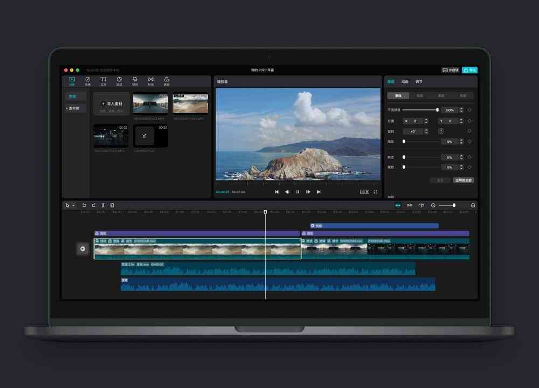Toggle the eye icon left of main video track
This screenshot has height=388, width=539.
pyautogui.click(x=83, y=249)
